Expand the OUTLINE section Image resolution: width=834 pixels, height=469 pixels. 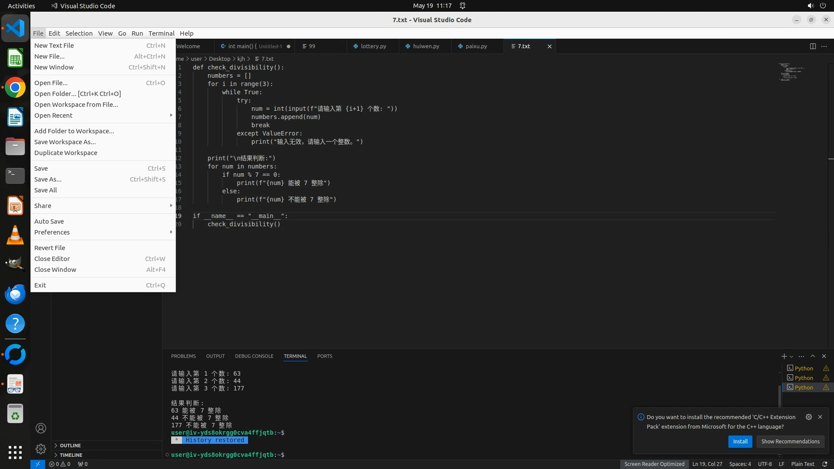(70, 446)
